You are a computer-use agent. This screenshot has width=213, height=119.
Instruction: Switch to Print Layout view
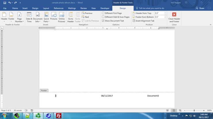click(174, 110)
